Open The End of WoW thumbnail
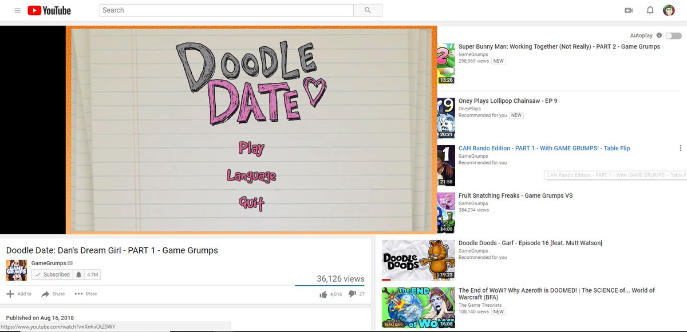 point(418,307)
